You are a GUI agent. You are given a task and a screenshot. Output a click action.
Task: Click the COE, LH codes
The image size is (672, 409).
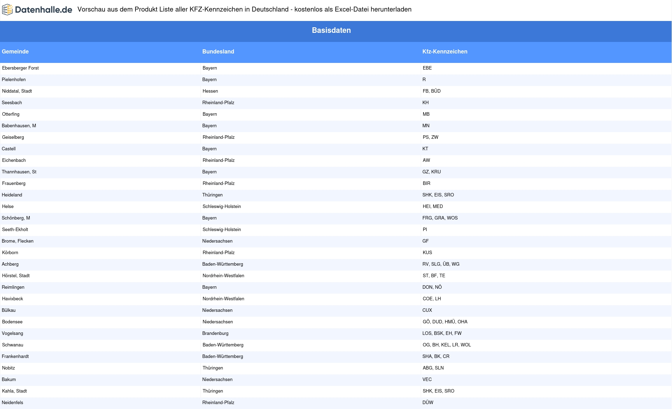(x=432, y=299)
